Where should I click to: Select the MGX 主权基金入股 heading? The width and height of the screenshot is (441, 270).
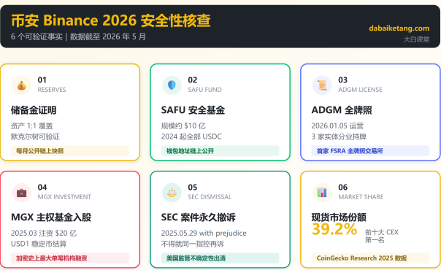point(51,217)
